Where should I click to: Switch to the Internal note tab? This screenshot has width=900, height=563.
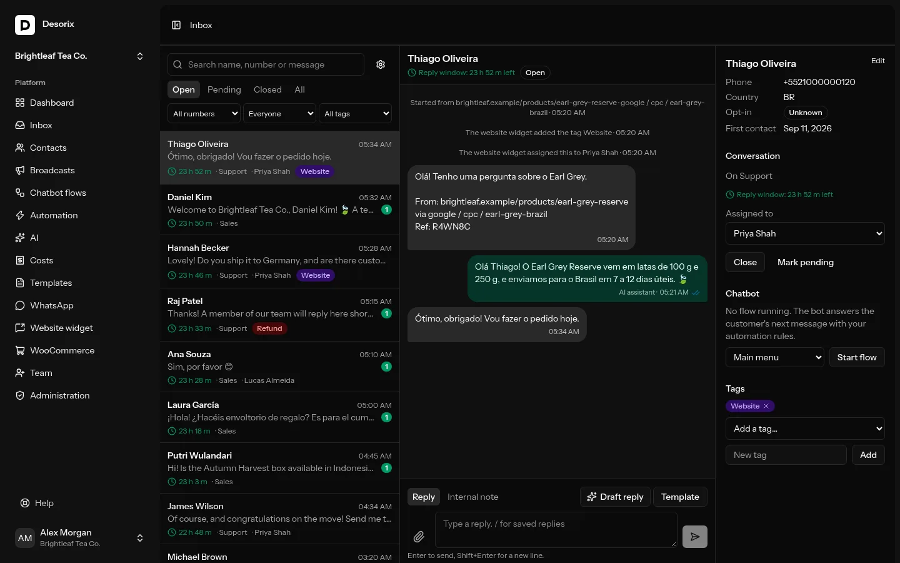[x=473, y=497]
